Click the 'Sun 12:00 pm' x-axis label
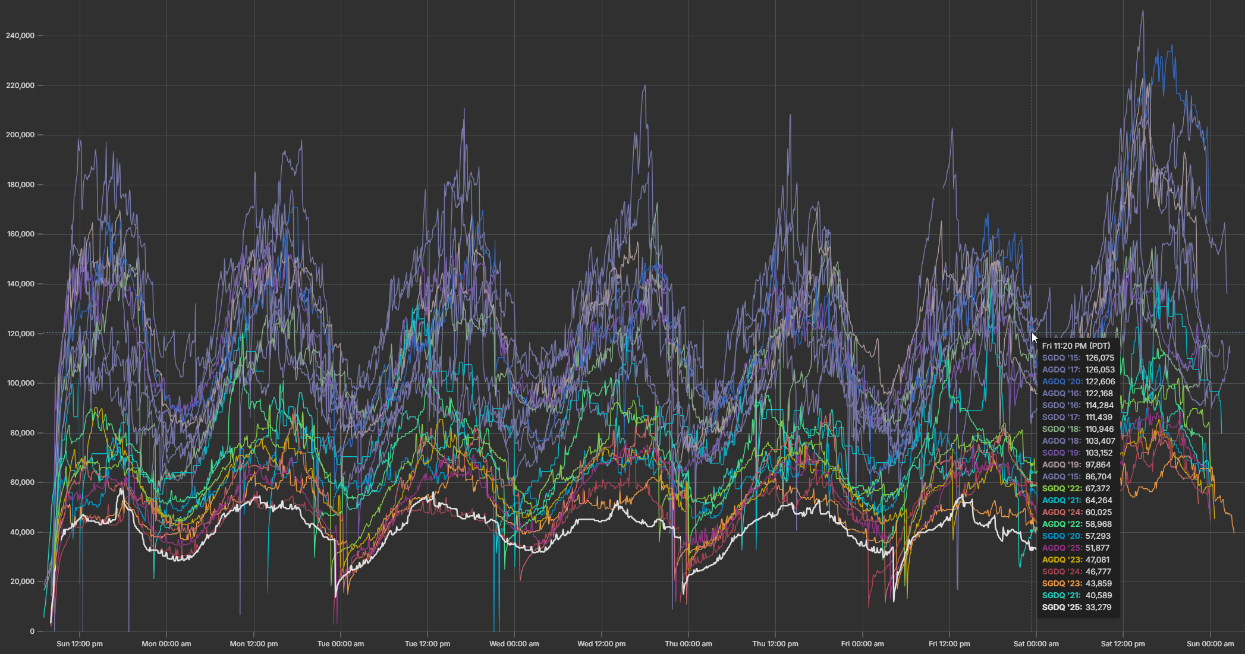This screenshot has width=1245, height=654. [x=80, y=644]
